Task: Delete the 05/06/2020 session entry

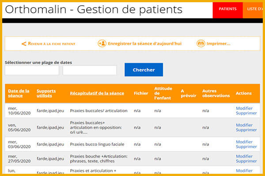Action: [x=246, y=130]
